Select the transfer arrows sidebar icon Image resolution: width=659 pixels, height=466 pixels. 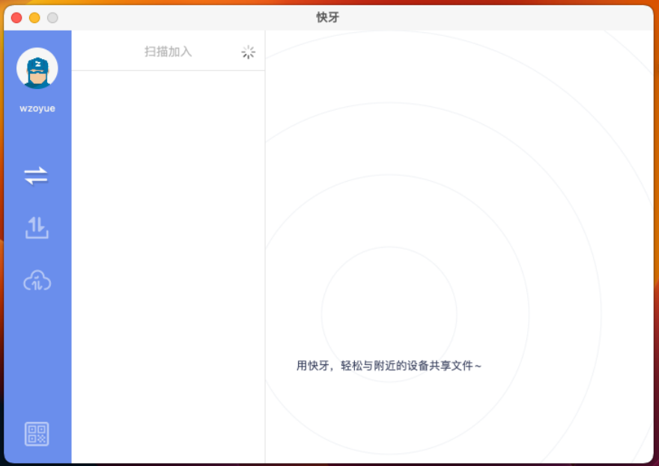pyautogui.click(x=36, y=176)
